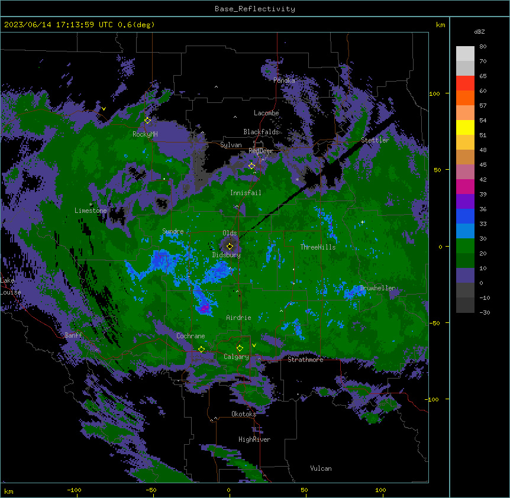Viewport: 510px width, 498px height.
Task: Click the Strathmore label
Action: pos(305,360)
